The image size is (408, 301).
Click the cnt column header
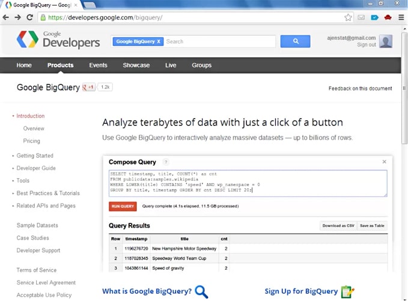coord(224,239)
